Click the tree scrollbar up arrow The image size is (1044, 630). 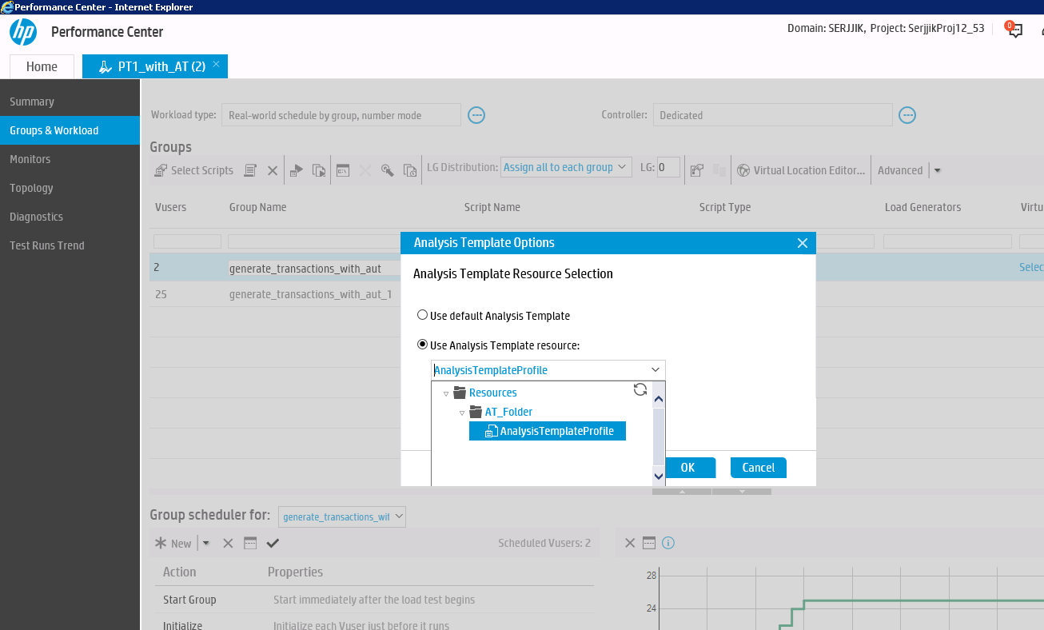(x=659, y=399)
